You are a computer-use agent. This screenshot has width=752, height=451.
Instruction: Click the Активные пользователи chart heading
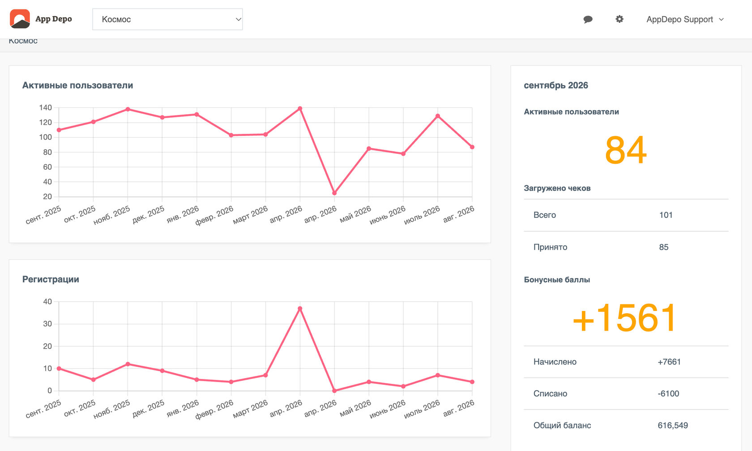78,85
